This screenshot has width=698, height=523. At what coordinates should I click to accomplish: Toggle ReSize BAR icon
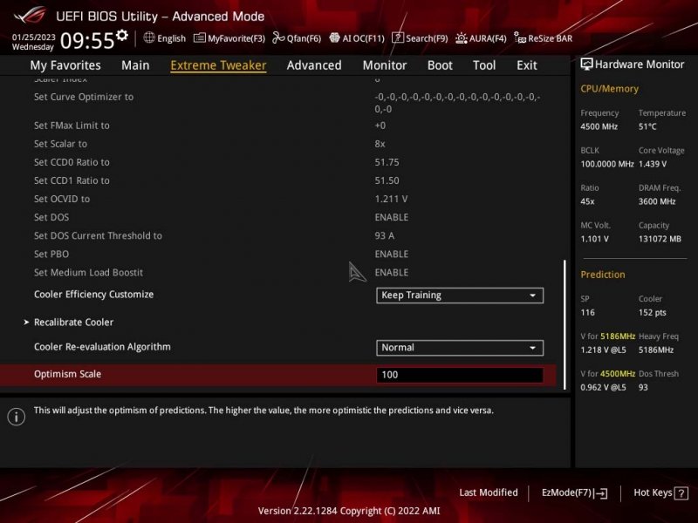click(x=520, y=37)
